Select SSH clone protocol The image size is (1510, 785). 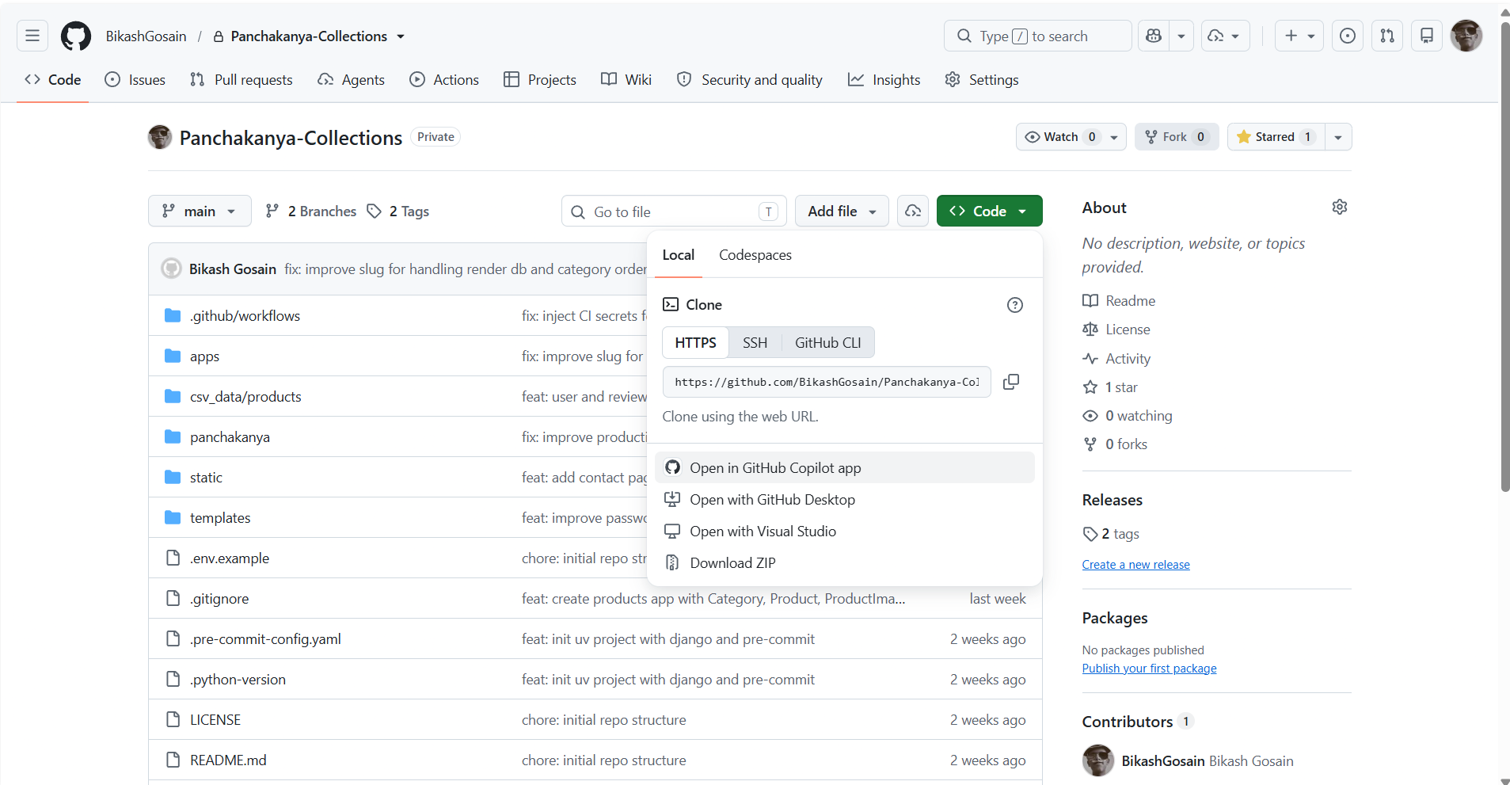755,342
